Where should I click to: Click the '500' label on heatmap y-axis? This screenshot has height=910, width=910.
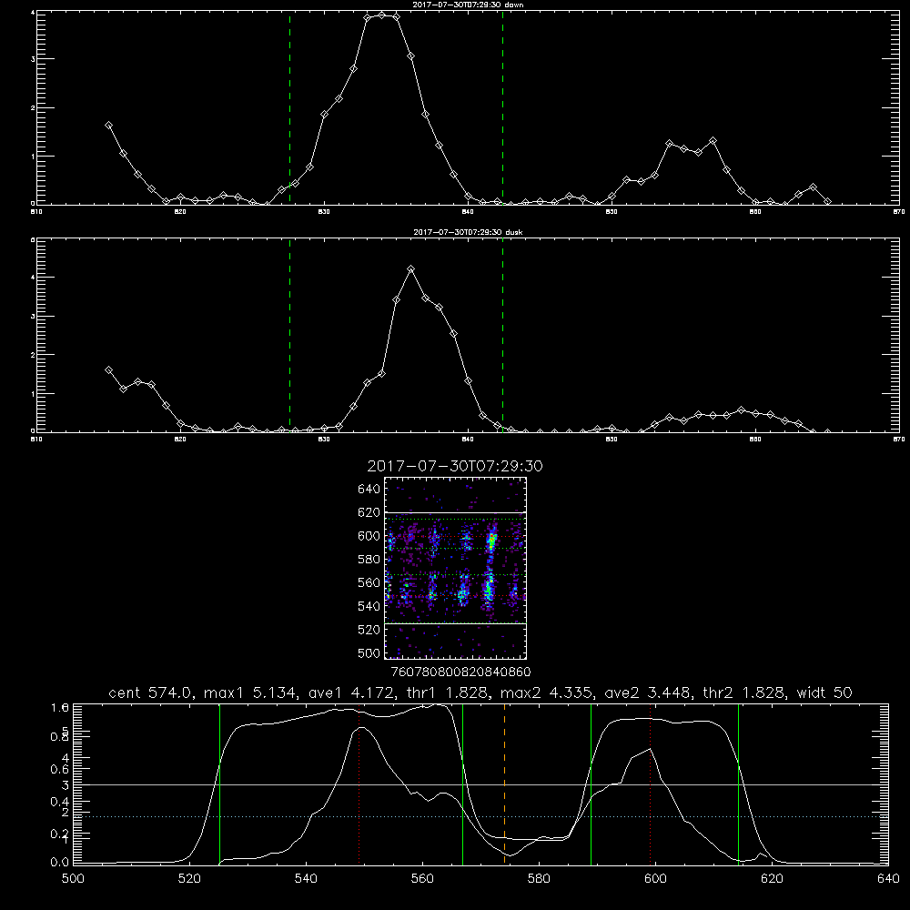coord(369,652)
